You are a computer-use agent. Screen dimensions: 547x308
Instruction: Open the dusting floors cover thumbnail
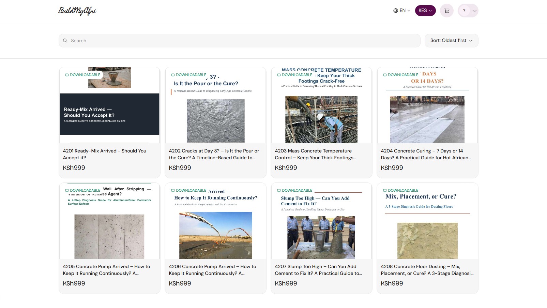427,221
